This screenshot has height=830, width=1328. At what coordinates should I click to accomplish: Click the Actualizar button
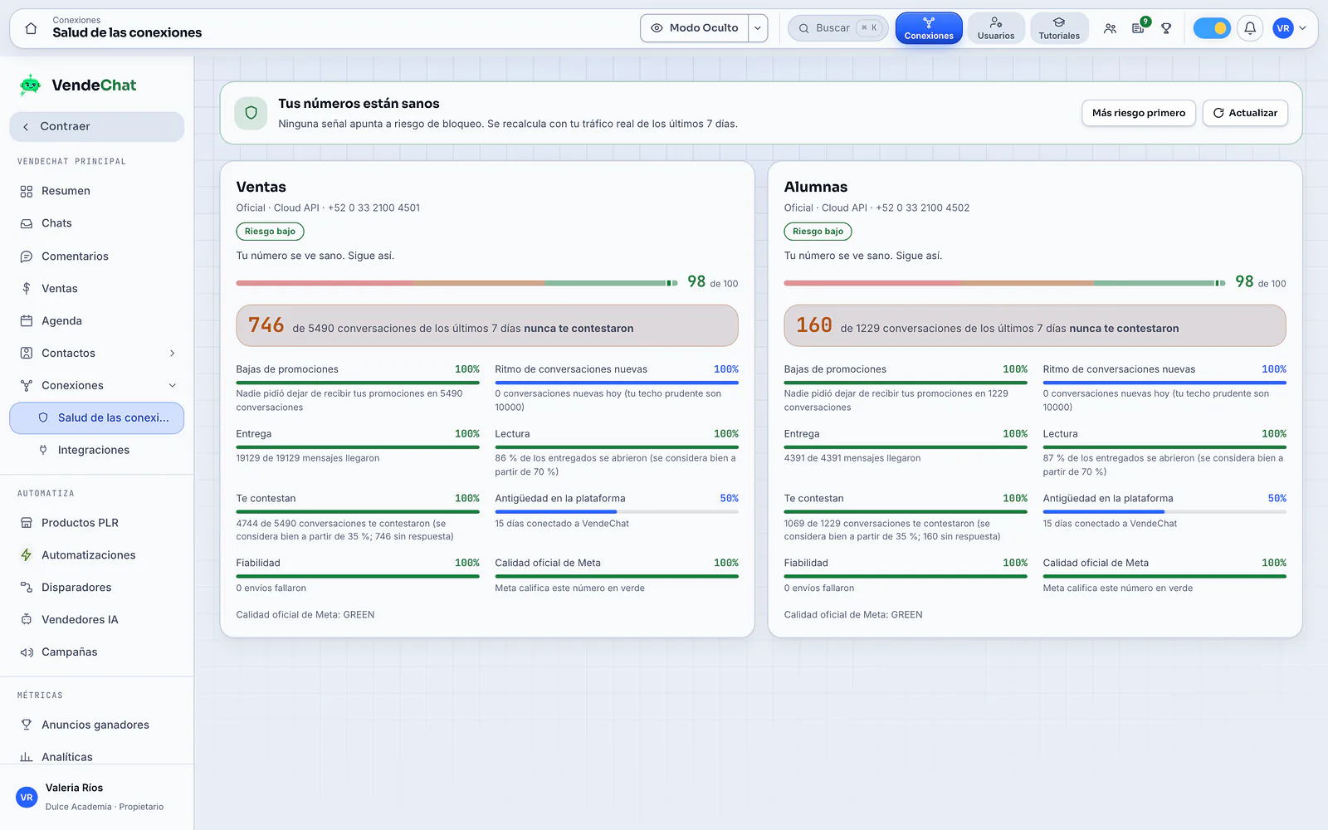[x=1245, y=113]
